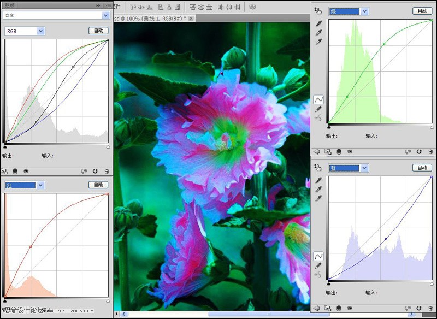The width and height of the screenshot is (437, 319).
Task: Open the 绿 channel dropdown on the right panel
Action: click(x=349, y=11)
